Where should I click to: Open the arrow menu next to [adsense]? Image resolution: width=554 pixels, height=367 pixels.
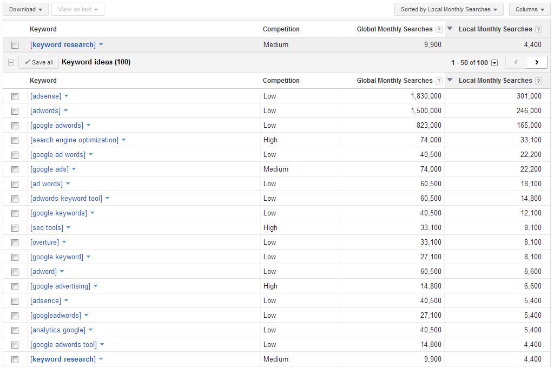coord(66,96)
